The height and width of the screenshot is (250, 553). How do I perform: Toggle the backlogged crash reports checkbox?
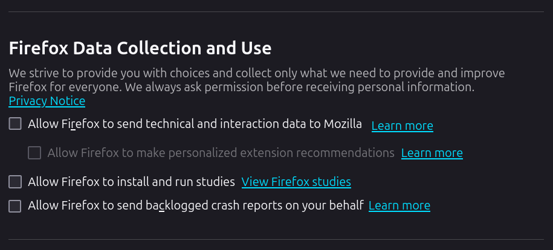coord(15,206)
